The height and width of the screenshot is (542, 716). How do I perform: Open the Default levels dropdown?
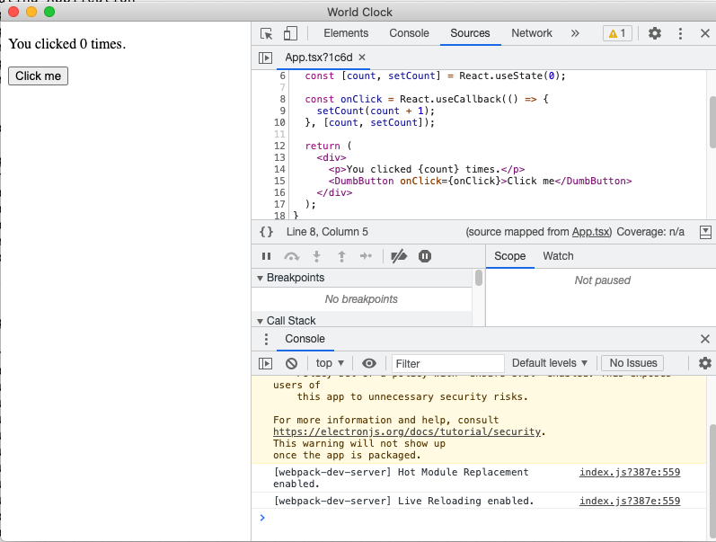pyautogui.click(x=549, y=364)
